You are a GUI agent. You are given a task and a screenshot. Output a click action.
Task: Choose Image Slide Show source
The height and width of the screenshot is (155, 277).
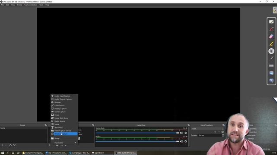64,118
